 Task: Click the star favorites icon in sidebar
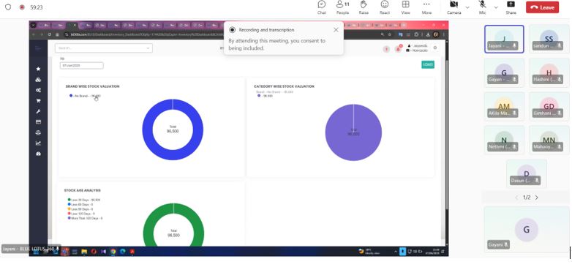pyautogui.click(x=38, y=69)
